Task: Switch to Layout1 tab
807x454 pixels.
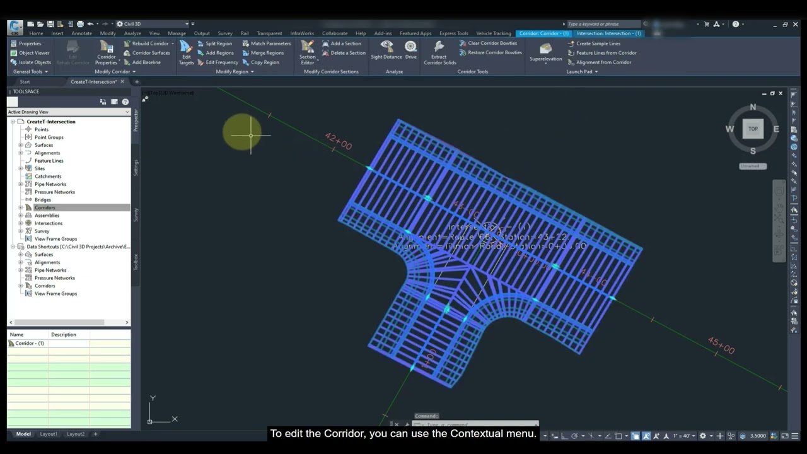Action: [49, 434]
